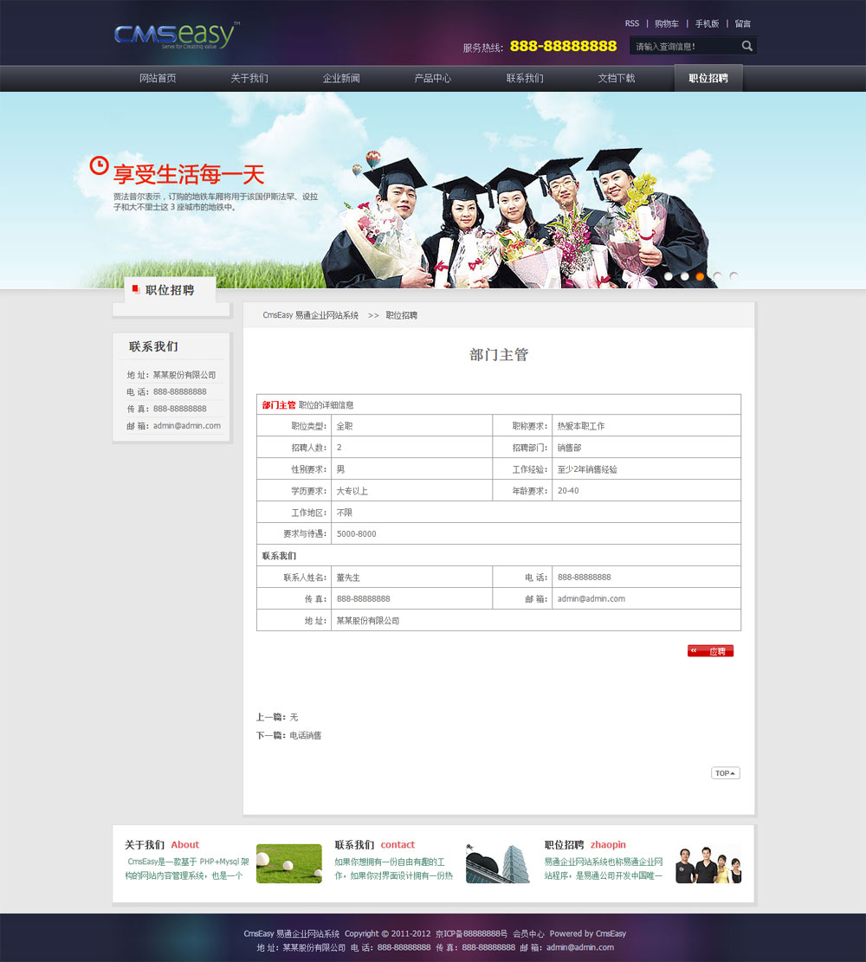Click the golf ball thumbnail image
The height and width of the screenshot is (962, 866).
288,863
